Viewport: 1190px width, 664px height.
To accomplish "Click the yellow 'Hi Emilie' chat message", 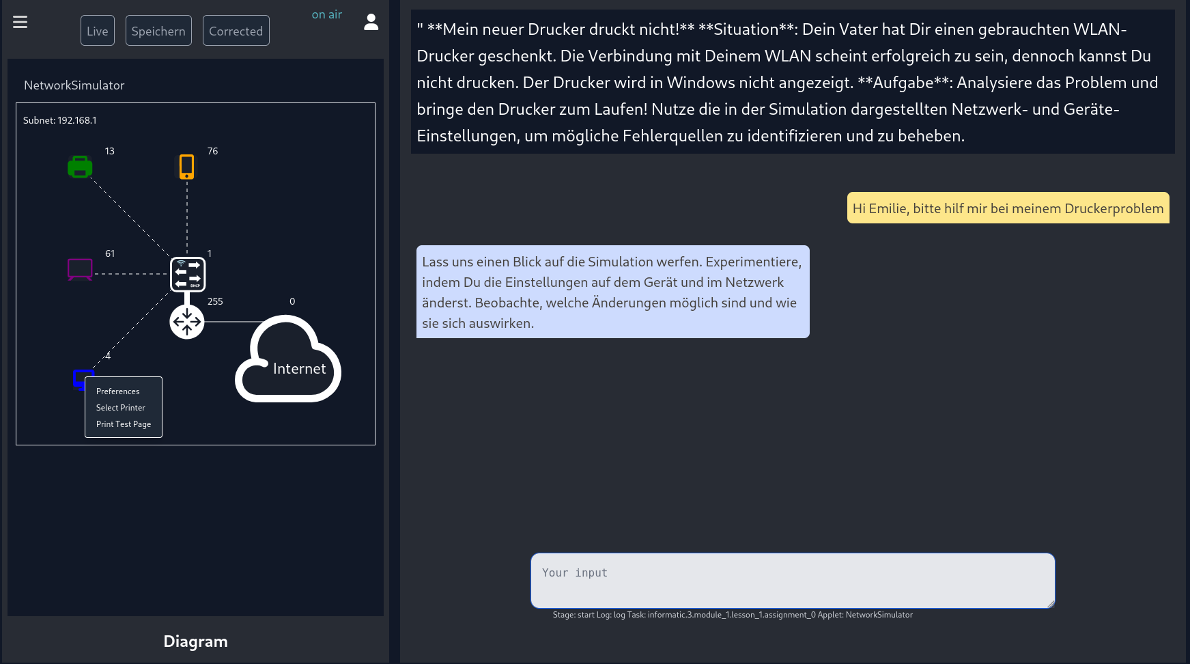I will pyautogui.click(x=1008, y=208).
